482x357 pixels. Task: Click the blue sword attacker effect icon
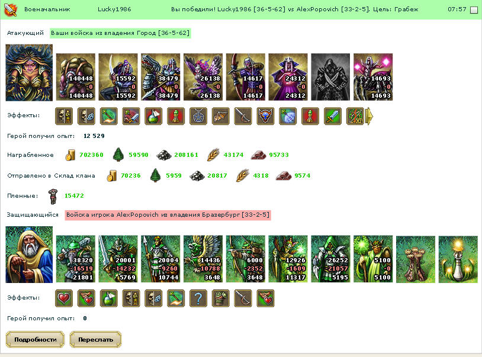coord(333,116)
